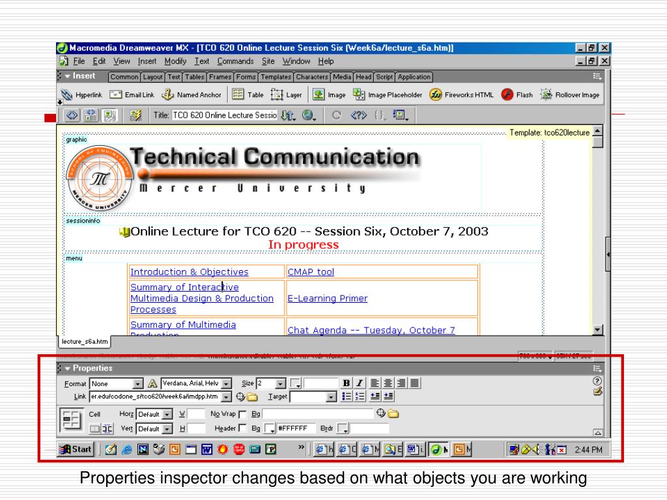Open the File Management menu icon
Screen dimensions: 667x500
288,115
